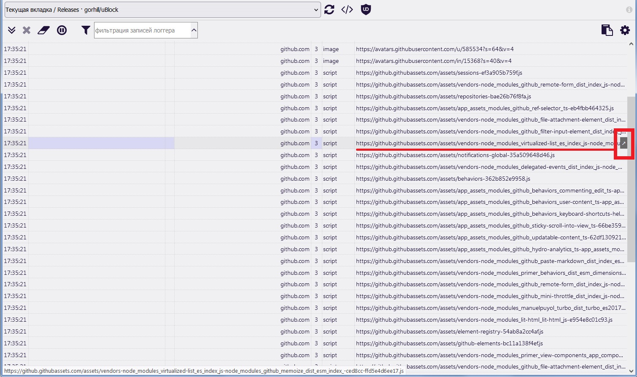Click the behaviors_commenting_edit script URL
This screenshot has width=637, height=377.
coord(491,190)
